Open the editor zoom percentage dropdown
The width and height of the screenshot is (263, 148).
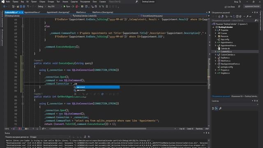[8, 129]
